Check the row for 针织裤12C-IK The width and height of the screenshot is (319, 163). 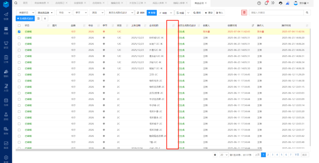click(19, 38)
